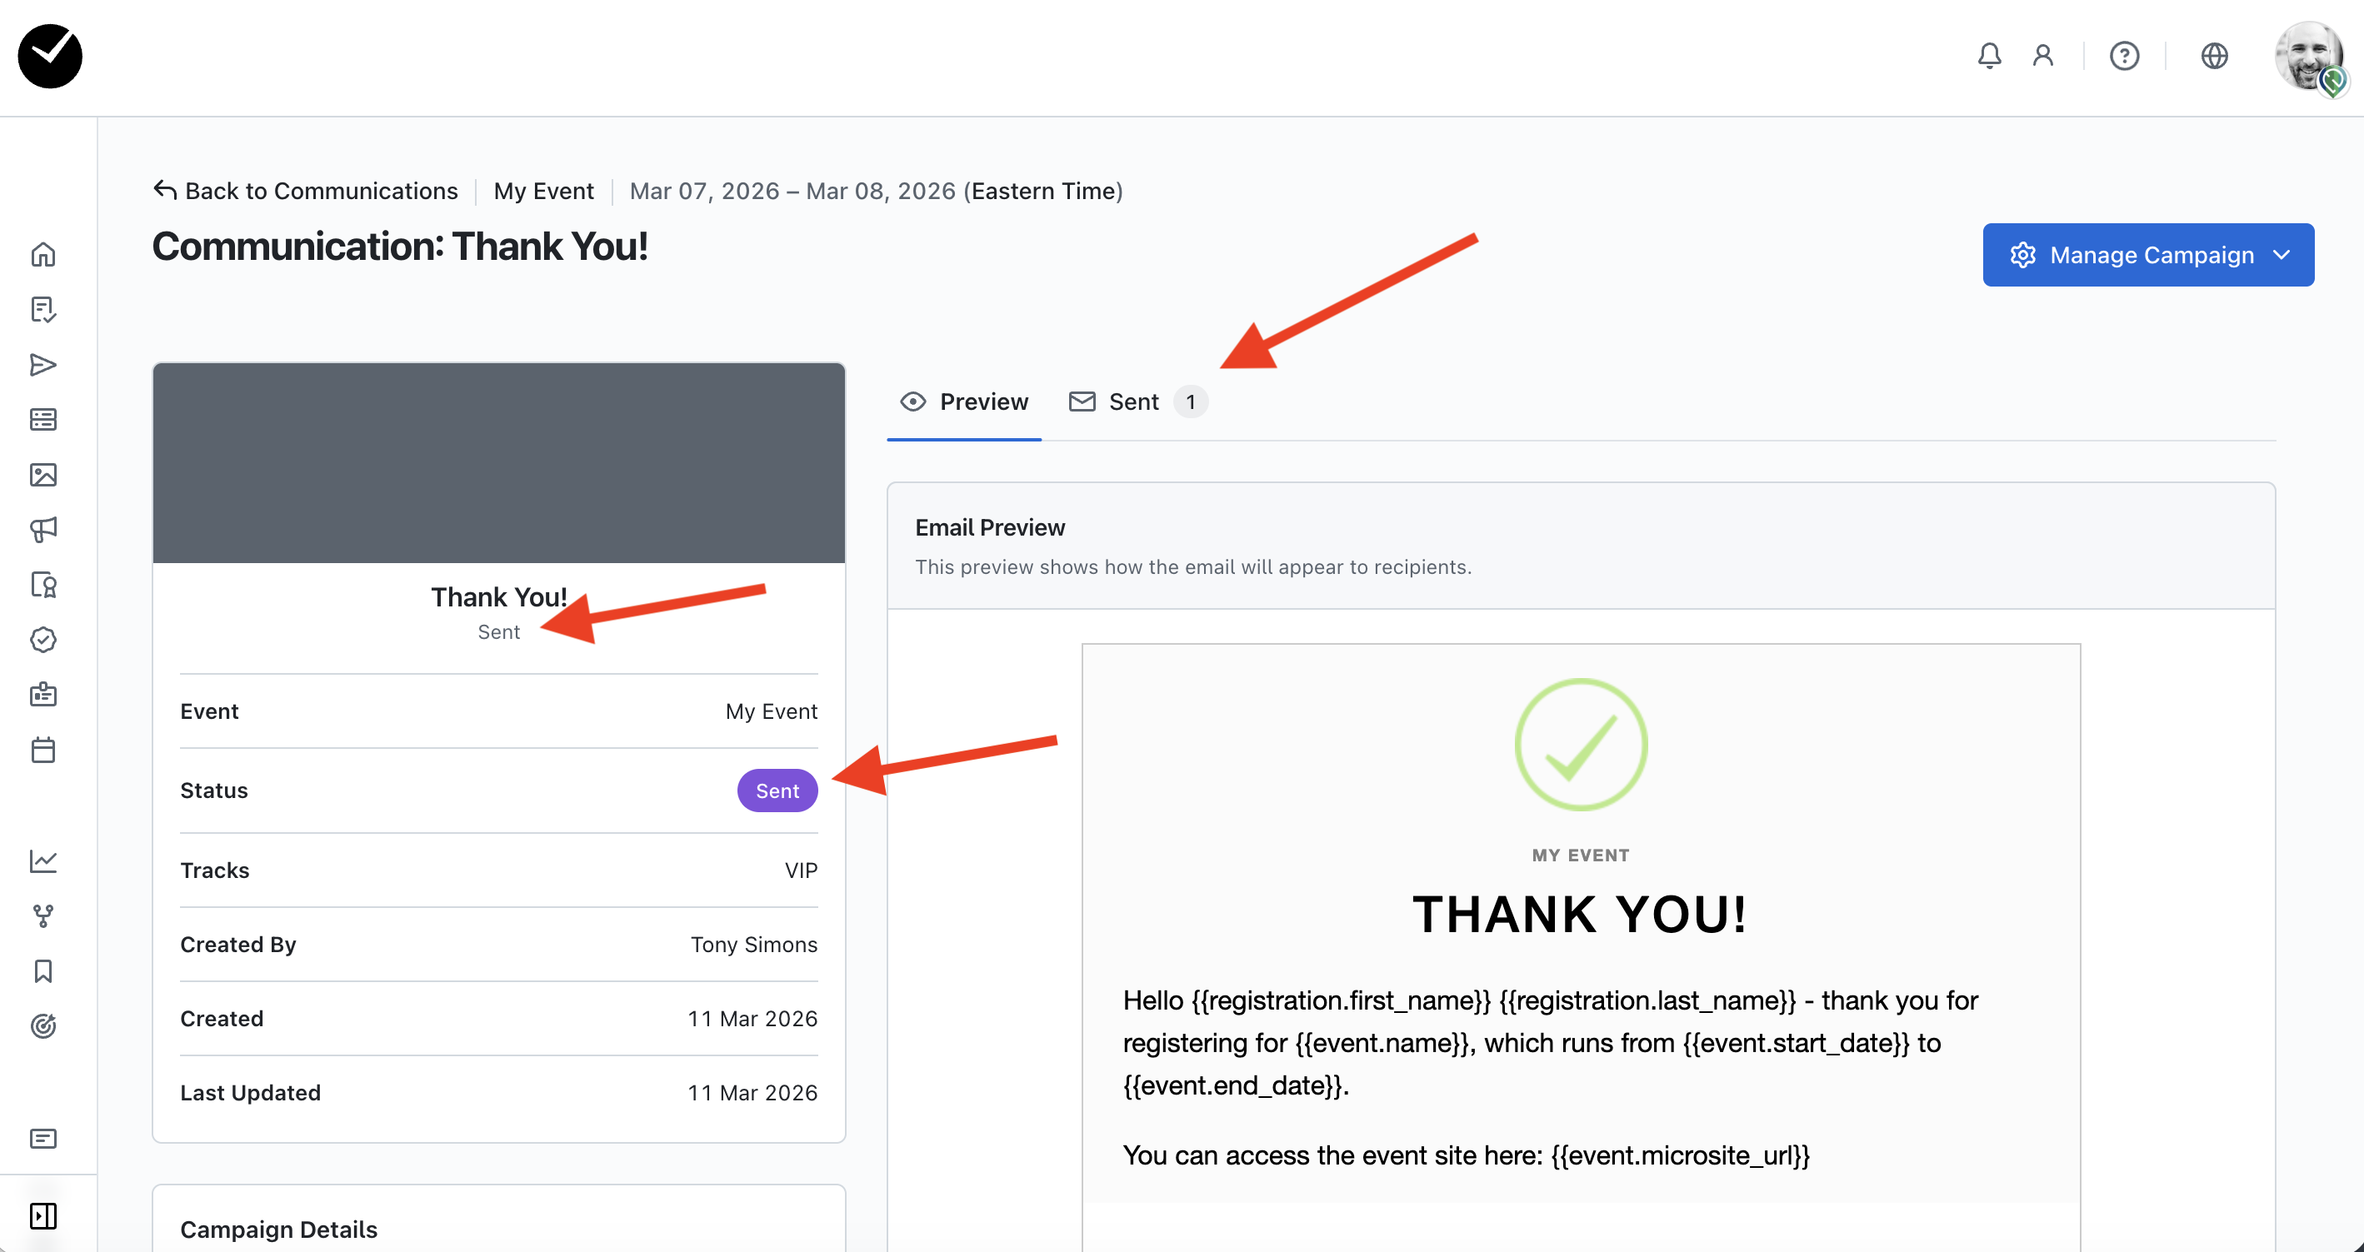
Task: Click the app checkmark logo
Action: pyautogui.click(x=51, y=56)
